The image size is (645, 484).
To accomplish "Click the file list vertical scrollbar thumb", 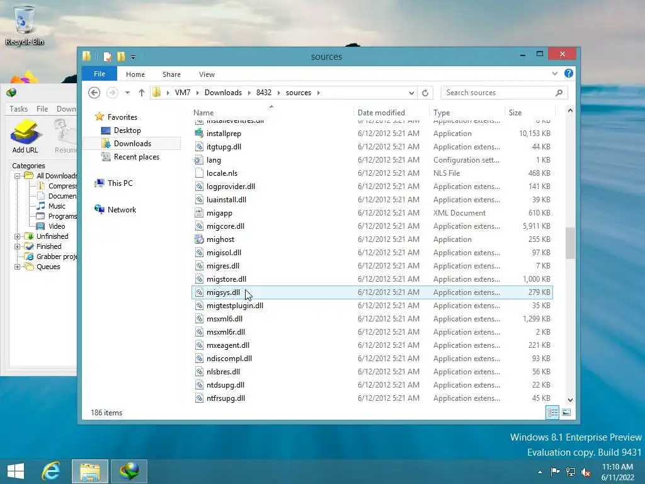I will coord(569,243).
